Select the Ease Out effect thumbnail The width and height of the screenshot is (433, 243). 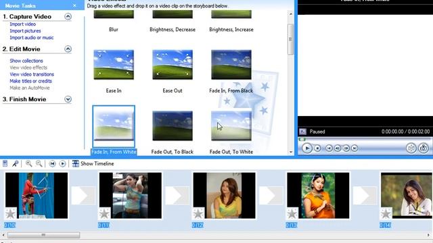pyautogui.click(x=173, y=65)
